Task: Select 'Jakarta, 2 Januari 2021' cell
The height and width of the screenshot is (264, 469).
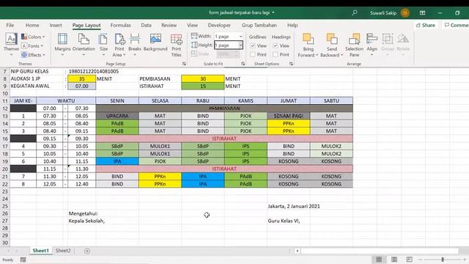Action: click(294, 206)
